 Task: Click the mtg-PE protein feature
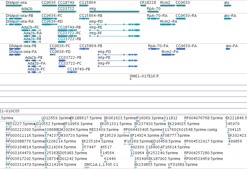pyautogui.click(x=118, y=61)
